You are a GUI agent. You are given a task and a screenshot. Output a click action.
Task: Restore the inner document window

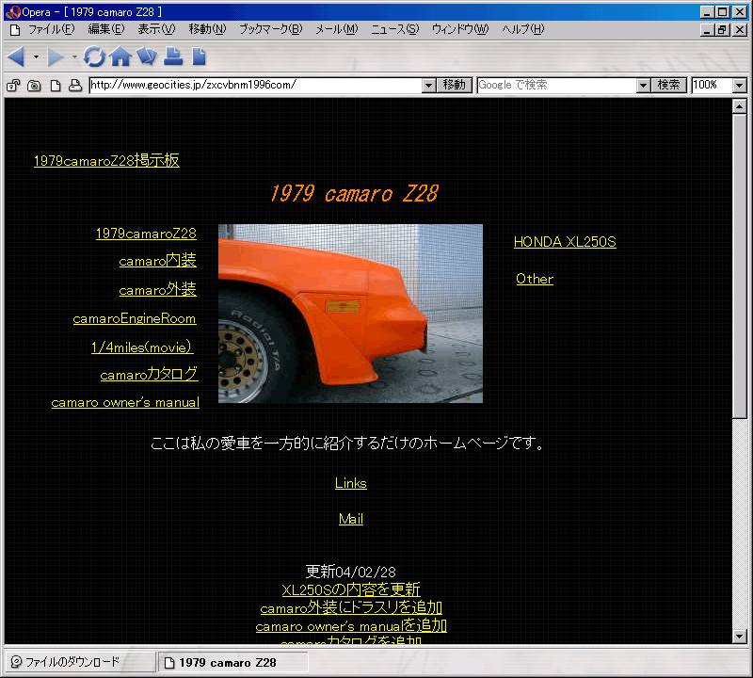click(x=721, y=30)
